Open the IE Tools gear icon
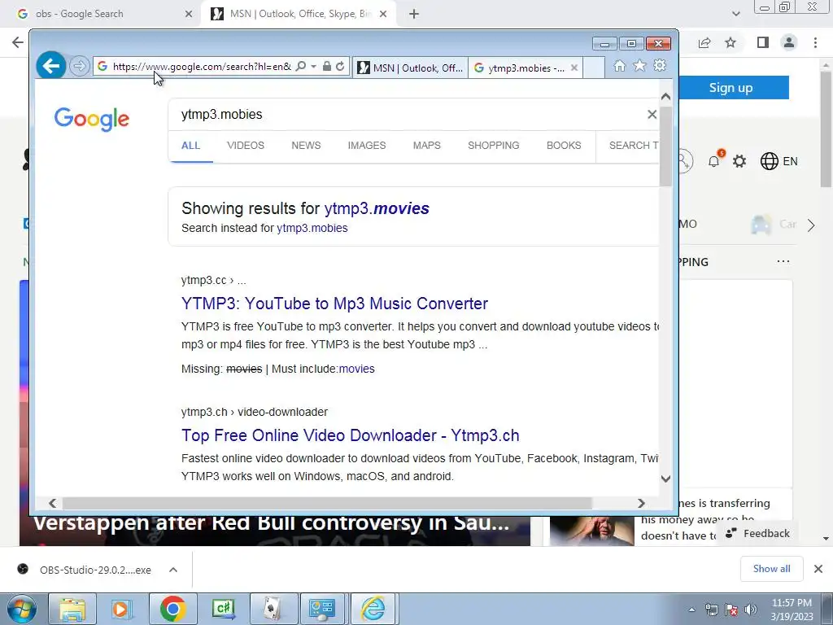This screenshot has height=625, width=833. [660, 65]
